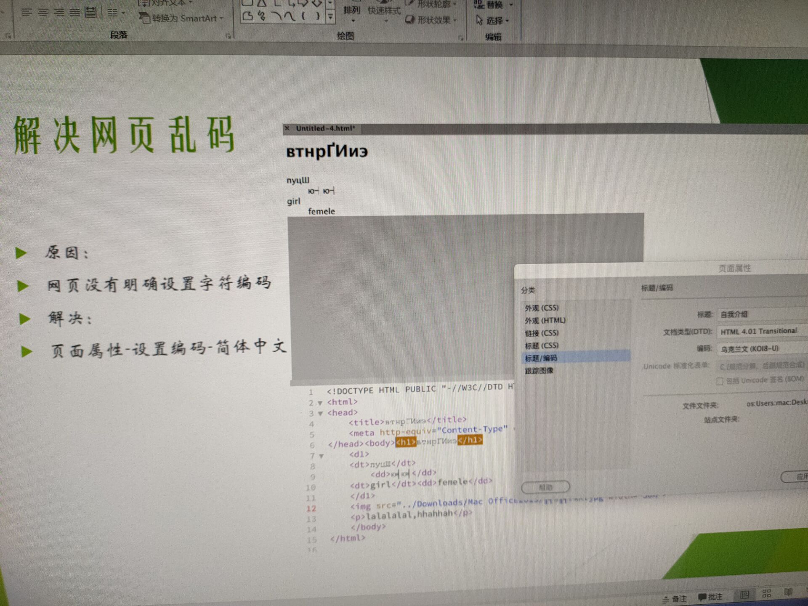Toggle the 备注 notes pane
The height and width of the screenshot is (606, 808).
674,598
